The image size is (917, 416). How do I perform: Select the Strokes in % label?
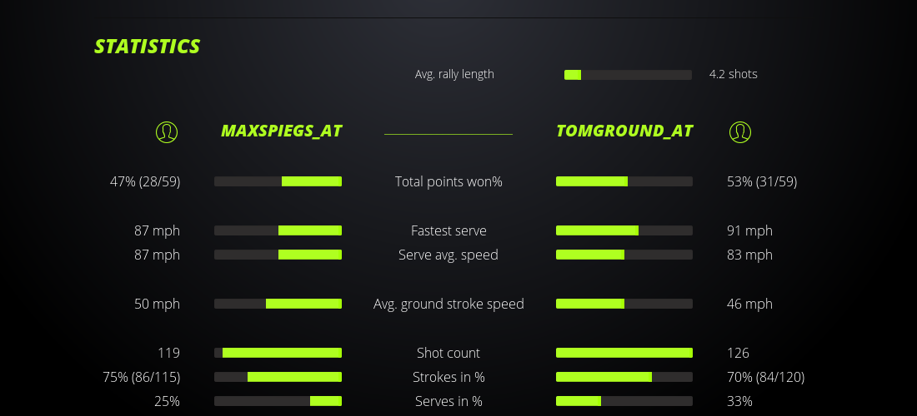[448, 377]
